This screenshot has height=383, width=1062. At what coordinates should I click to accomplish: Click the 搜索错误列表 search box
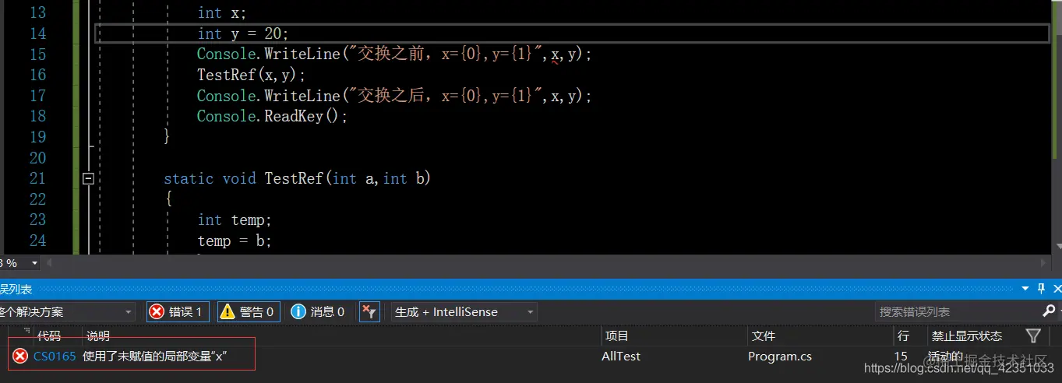click(957, 311)
